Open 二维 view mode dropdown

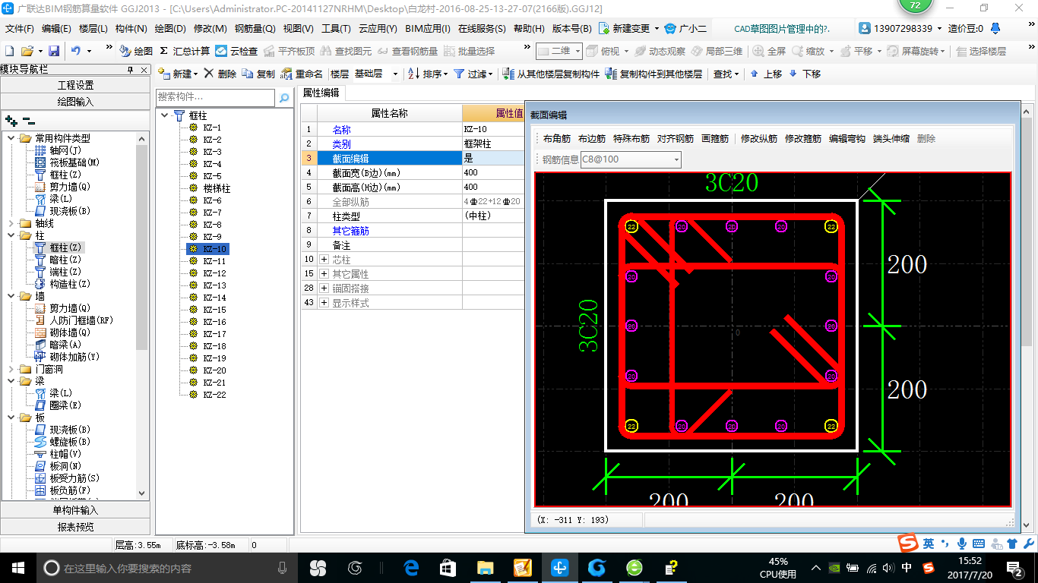point(559,51)
